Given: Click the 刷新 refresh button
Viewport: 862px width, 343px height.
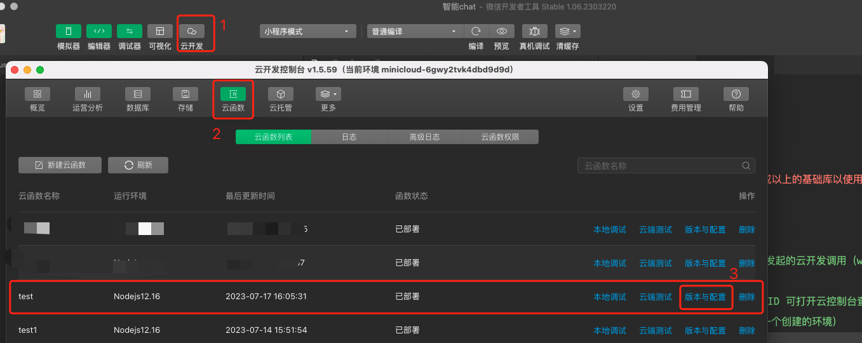Looking at the screenshot, I should [x=138, y=165].
